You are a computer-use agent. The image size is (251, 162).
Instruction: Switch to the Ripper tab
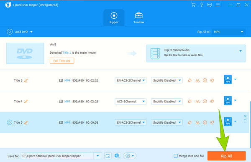114,18
